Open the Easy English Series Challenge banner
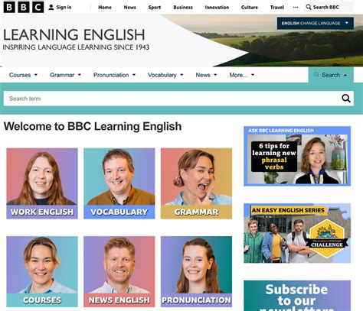 pos(297,233)
